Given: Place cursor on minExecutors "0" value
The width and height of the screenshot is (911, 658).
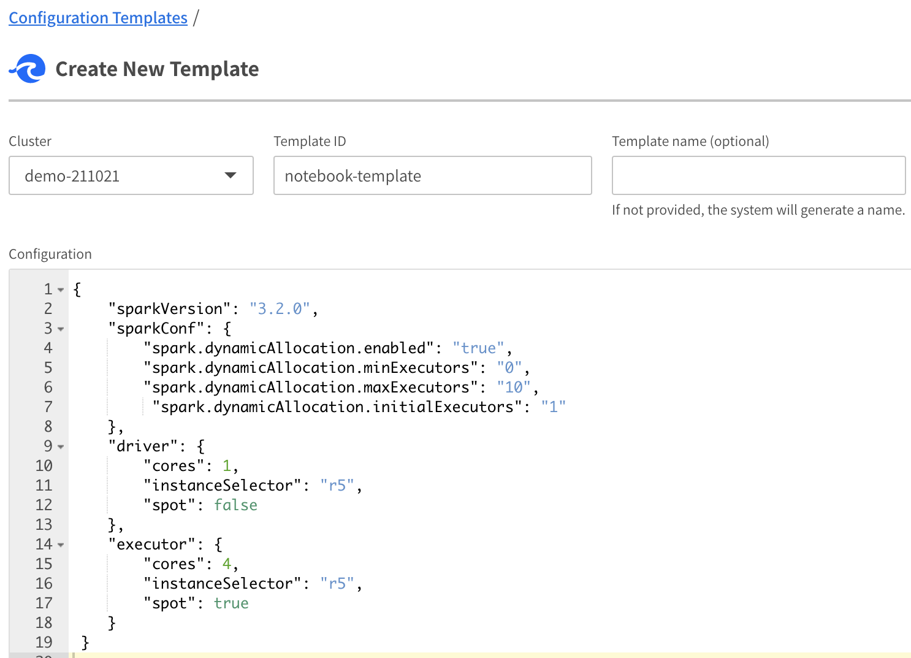Looking at the screenshot, I should point(509,368).
